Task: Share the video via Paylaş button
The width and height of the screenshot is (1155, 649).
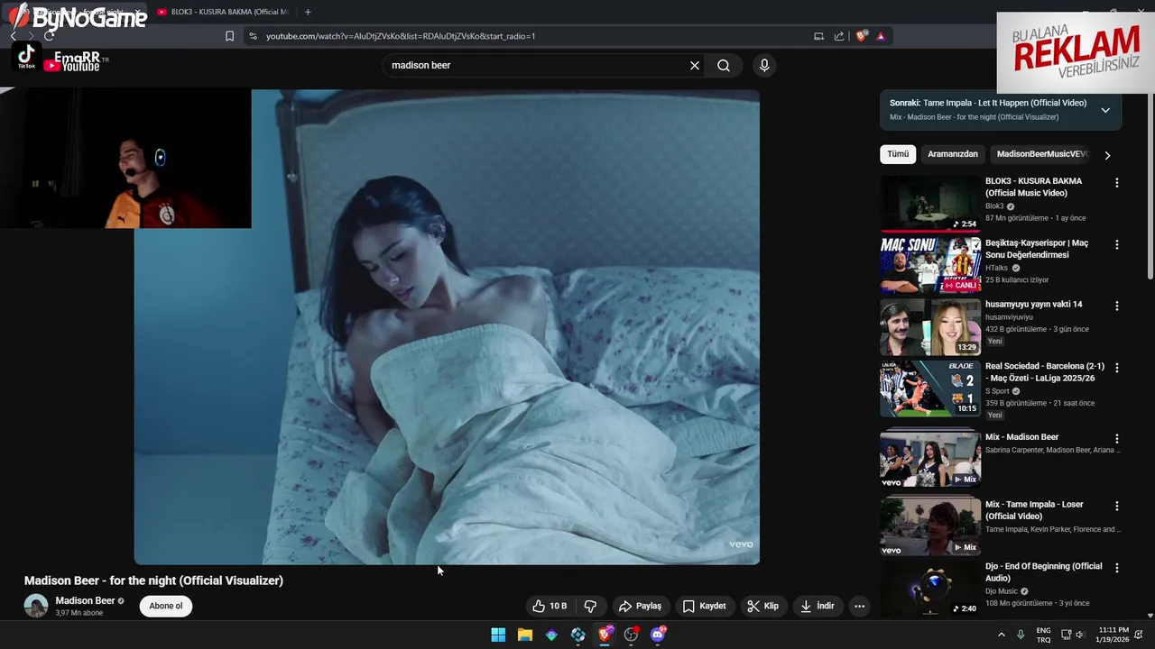Action: point(640,607)
